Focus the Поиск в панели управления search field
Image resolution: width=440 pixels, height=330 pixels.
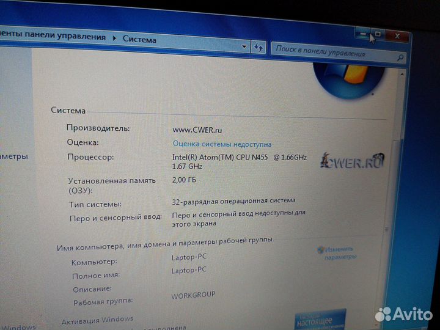pyautogui.click(x=338, y=53)
